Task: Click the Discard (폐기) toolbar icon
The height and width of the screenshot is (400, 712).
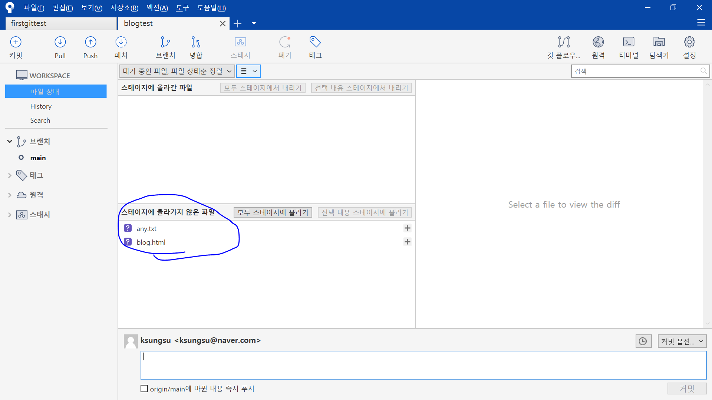Action: [285, 47]
